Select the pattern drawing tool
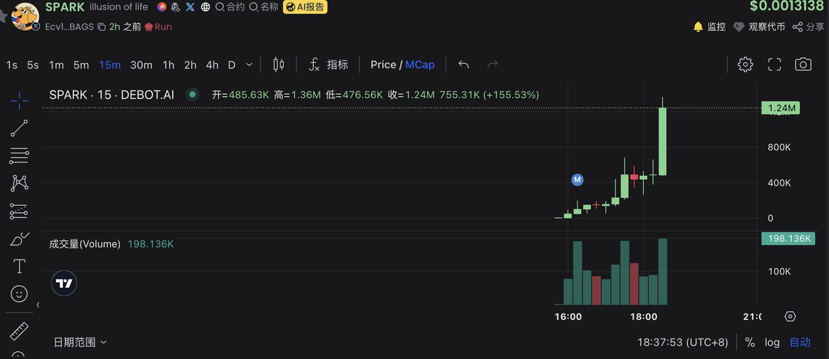Screen dimensions: 829x359 pos(19,183)
